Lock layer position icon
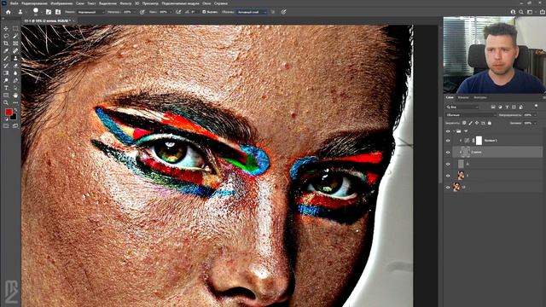This screenshot has width=546, height=307. 477,123
